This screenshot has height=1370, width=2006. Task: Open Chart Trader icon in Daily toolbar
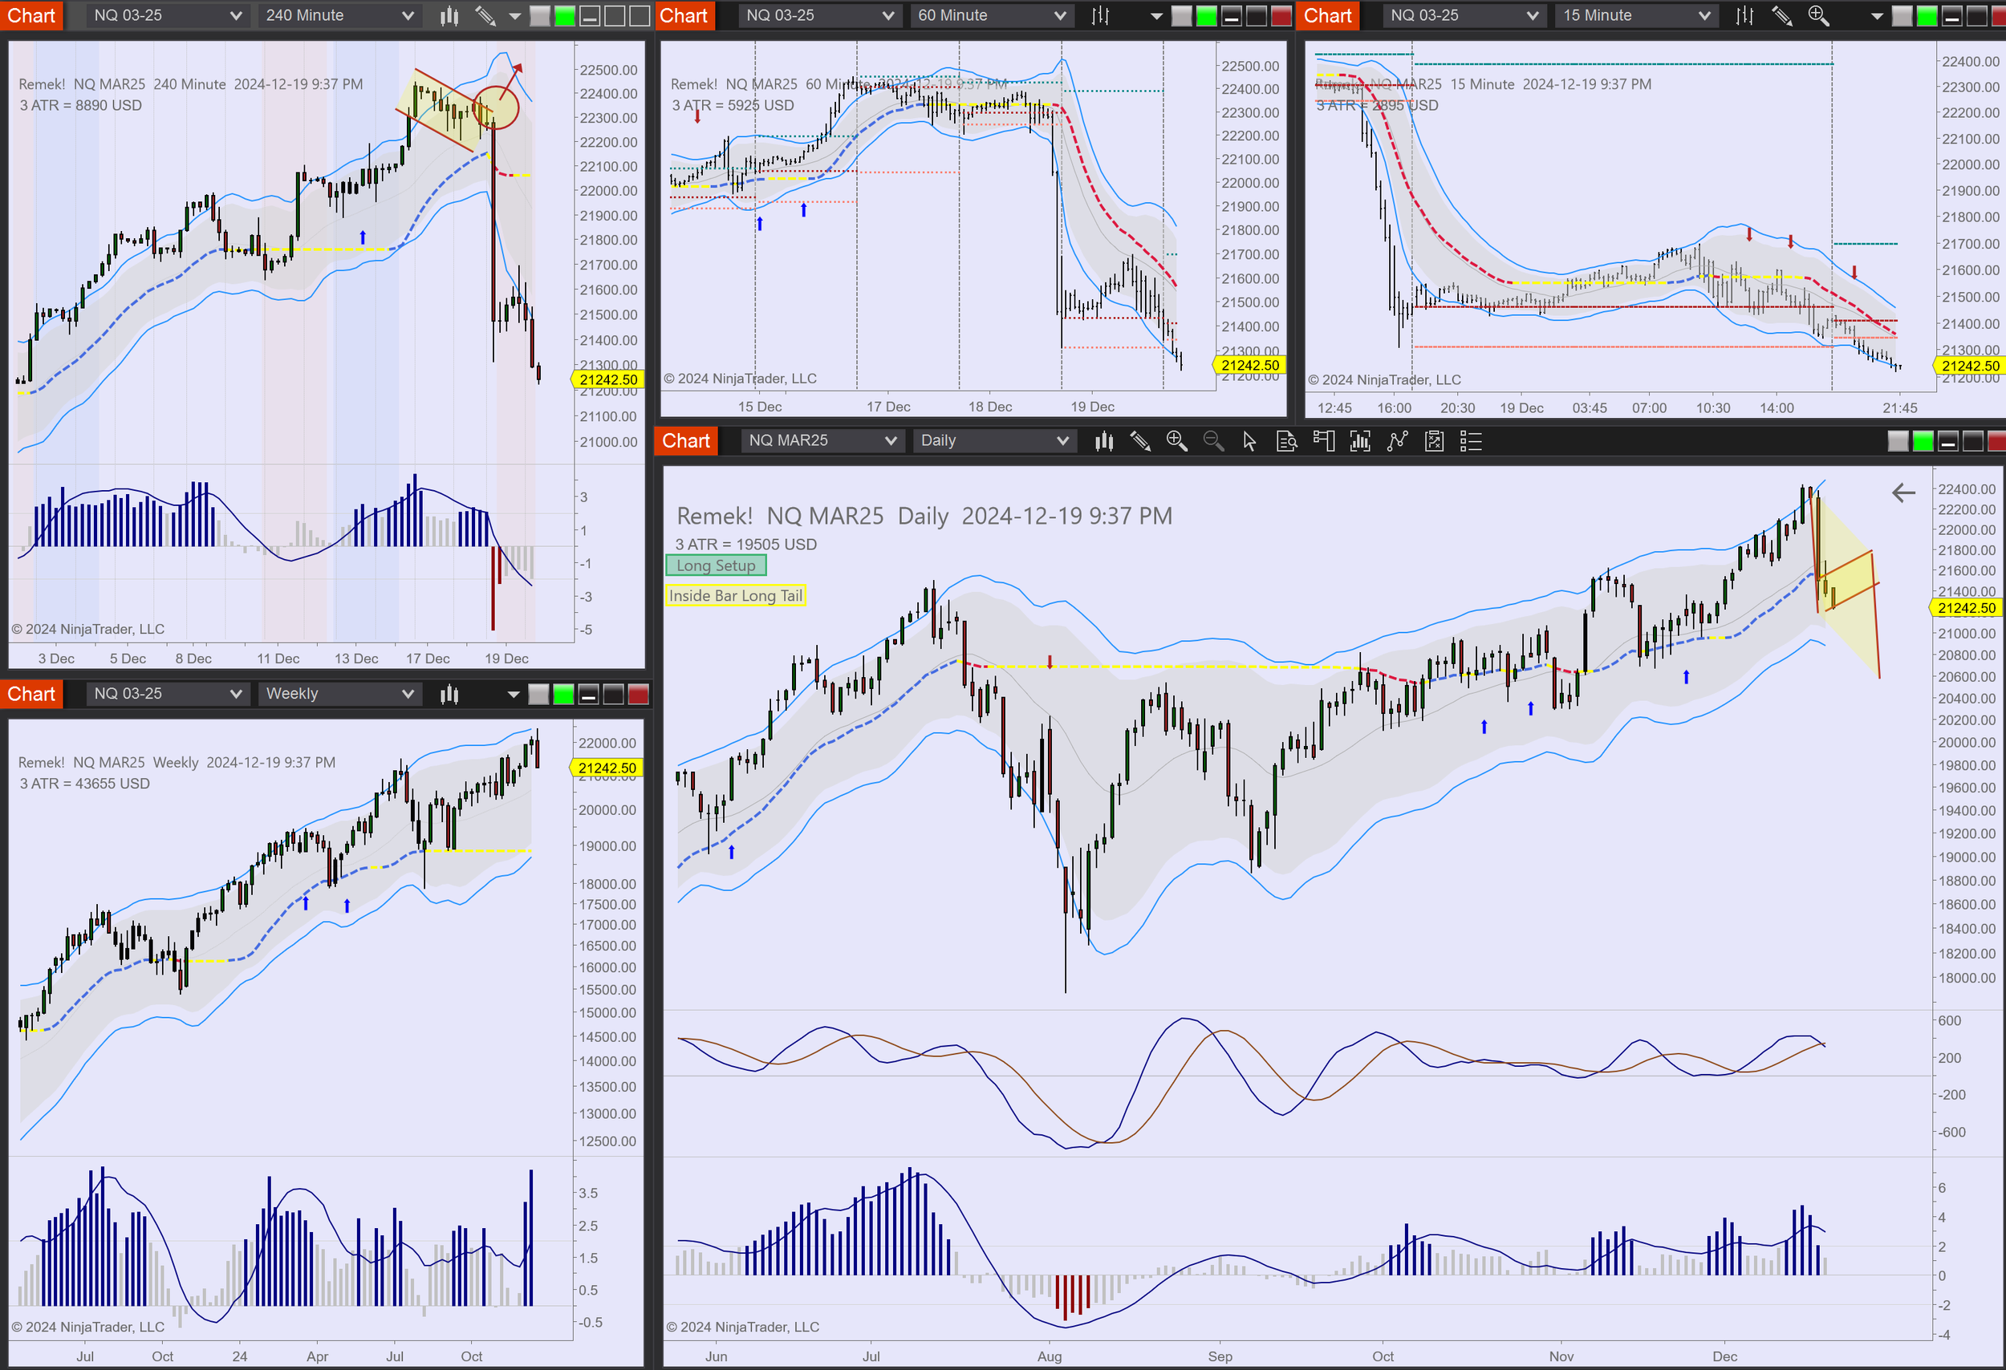tap(1323, 442)
